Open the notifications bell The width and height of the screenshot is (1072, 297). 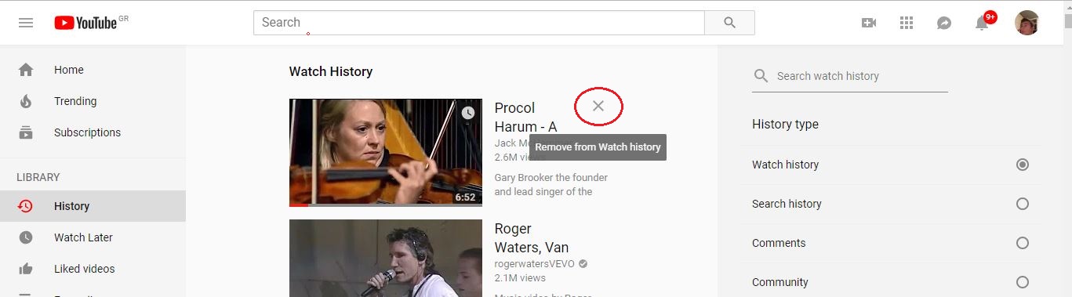(x=982, y=23)
